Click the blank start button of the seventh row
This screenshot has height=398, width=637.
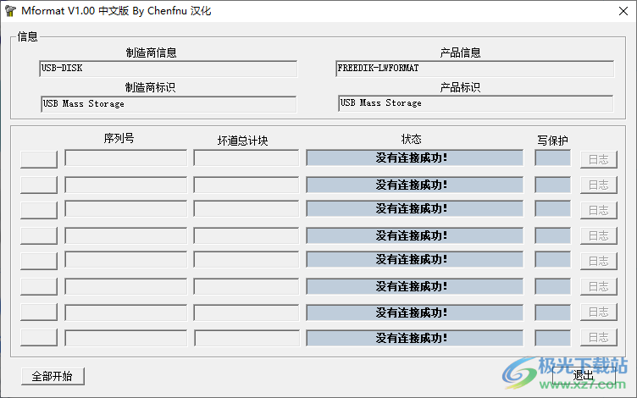click(x=39, y=312)
